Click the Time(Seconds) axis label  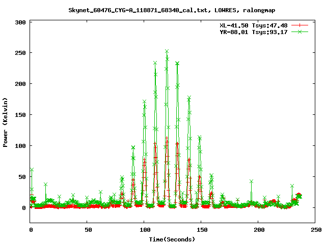[172, 239]
